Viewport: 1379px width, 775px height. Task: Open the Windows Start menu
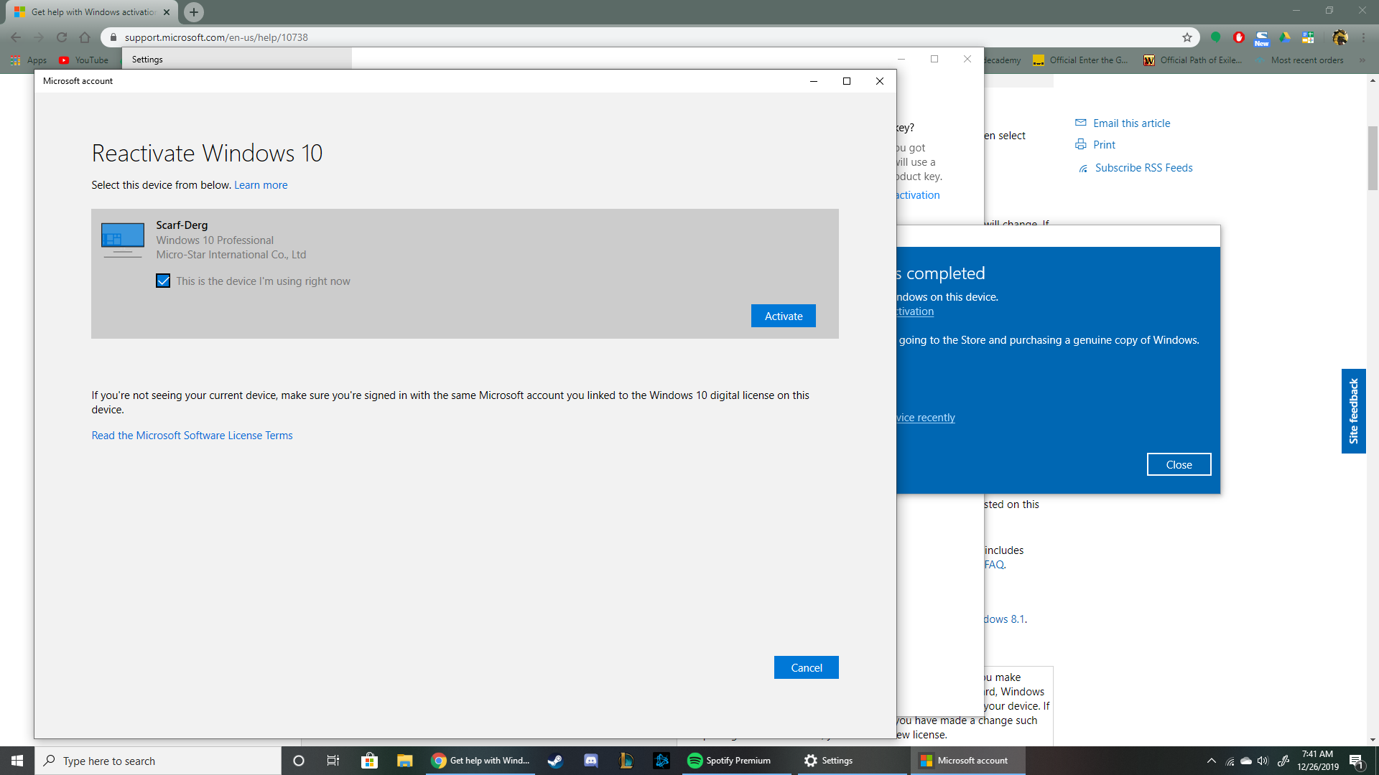[x=17, y=761]
